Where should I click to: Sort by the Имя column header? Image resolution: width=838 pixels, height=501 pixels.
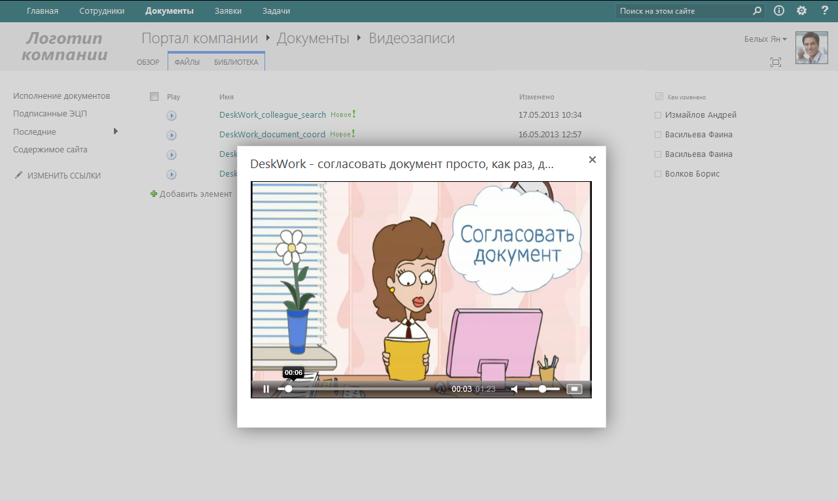coord(227,97)
